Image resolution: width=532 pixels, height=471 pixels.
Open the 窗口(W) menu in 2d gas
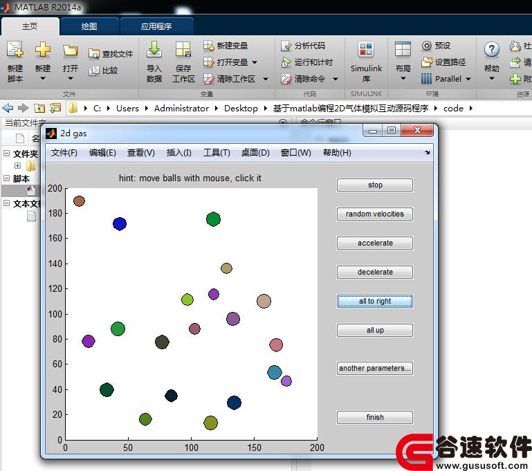pos(296,153)
